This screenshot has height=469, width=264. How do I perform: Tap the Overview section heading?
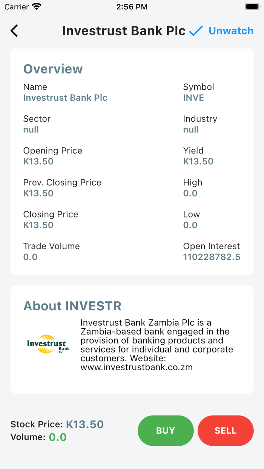coord(53,69)
